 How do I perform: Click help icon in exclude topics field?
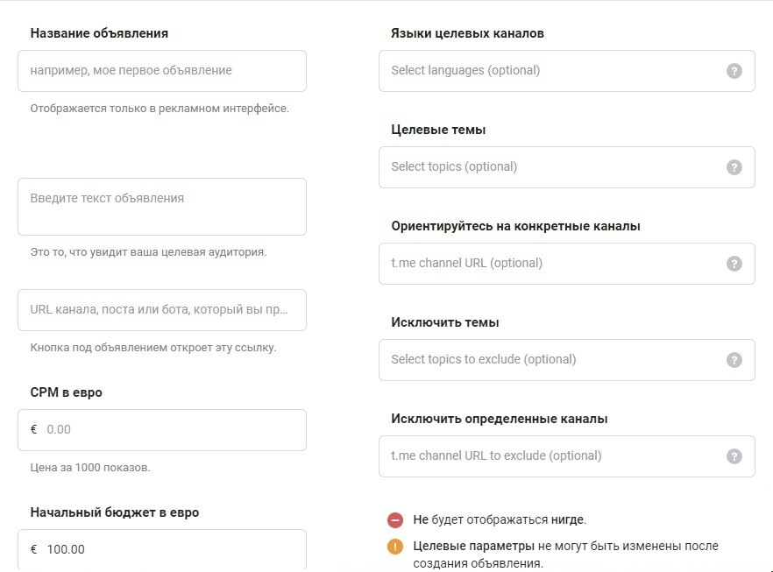click(734, 360)
